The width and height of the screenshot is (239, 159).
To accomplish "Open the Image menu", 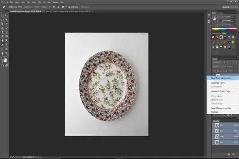I will pyautogui.click(x=17, y=2).
